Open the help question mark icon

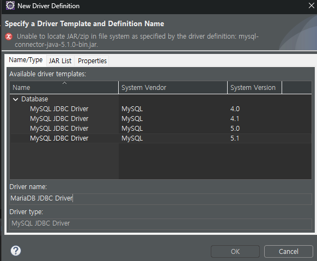pos(16,251)
